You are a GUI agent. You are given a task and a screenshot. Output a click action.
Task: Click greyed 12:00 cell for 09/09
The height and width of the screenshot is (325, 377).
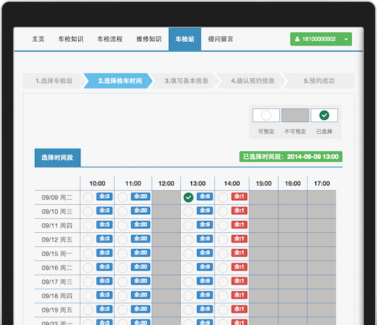166,197
